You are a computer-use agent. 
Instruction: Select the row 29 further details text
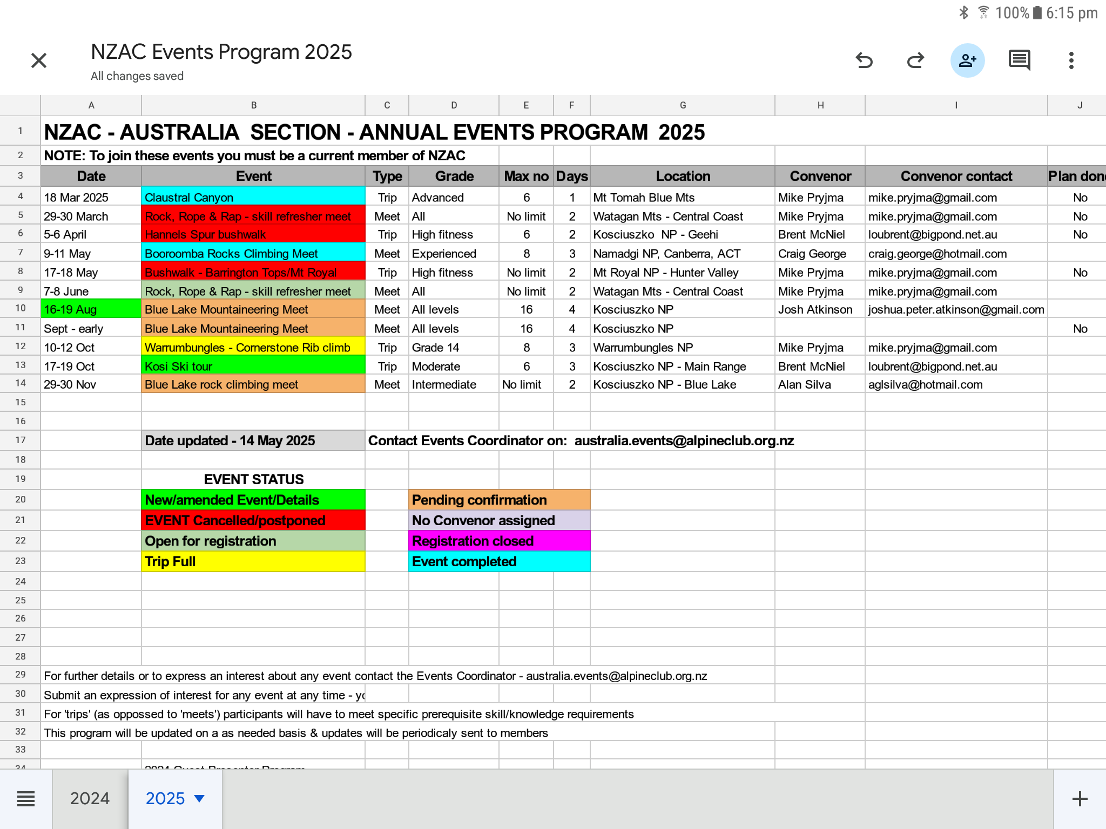pos(375,676)
